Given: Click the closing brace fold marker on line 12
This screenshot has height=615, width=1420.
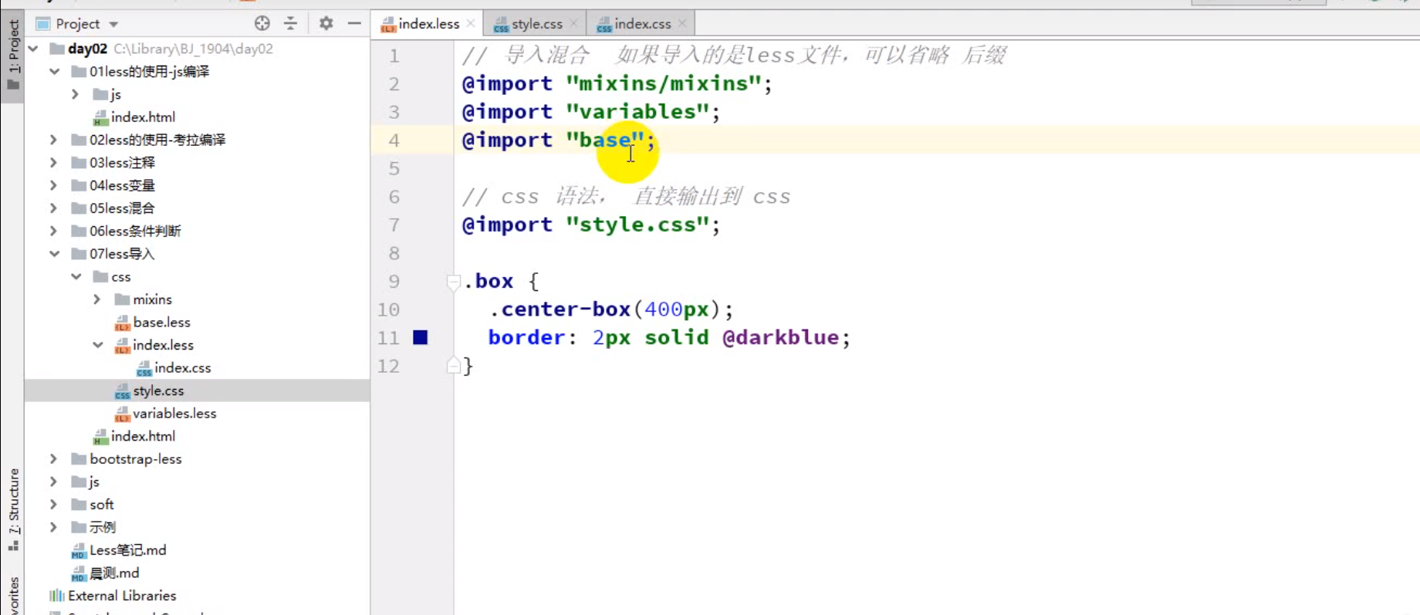Looking at the screenshot, I should 454,365.
